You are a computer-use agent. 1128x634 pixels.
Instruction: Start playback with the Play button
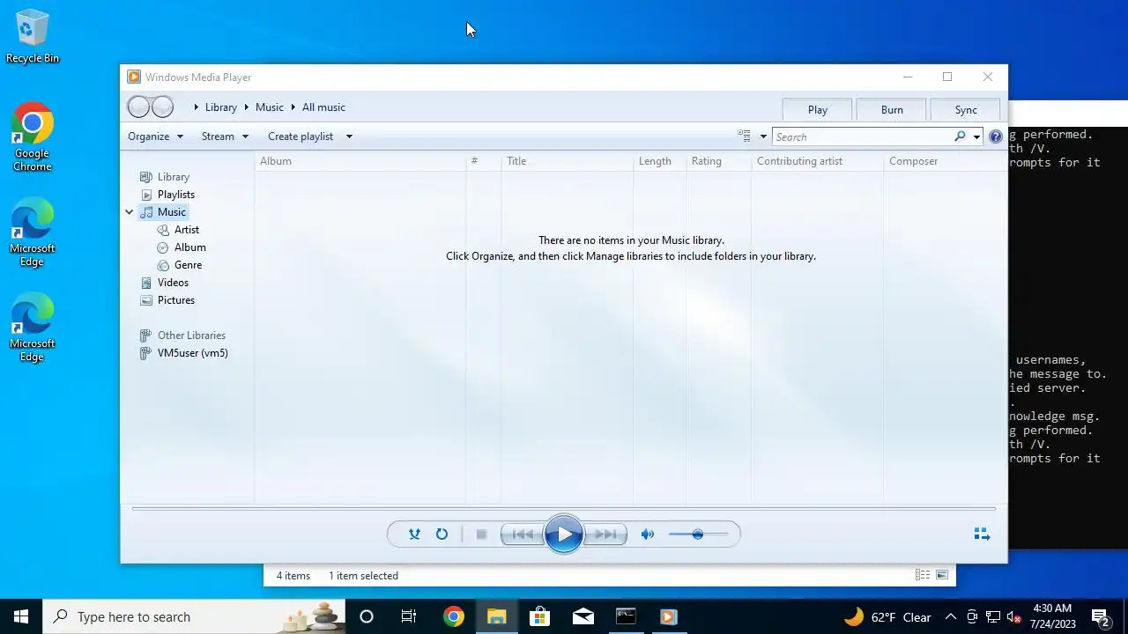click(x=564, y=534)
